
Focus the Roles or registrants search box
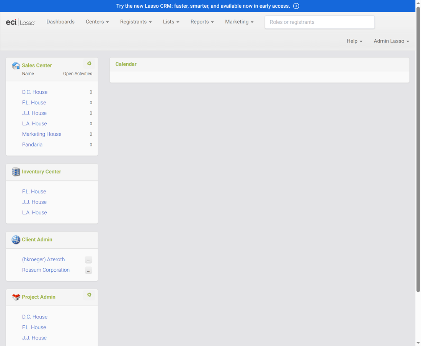point(320,22)
